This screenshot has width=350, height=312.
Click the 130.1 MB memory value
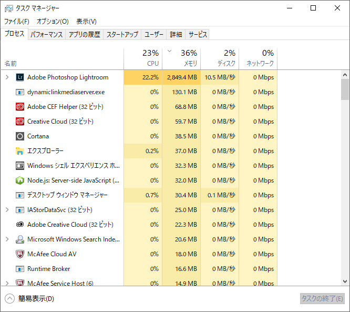pos(184,92)
